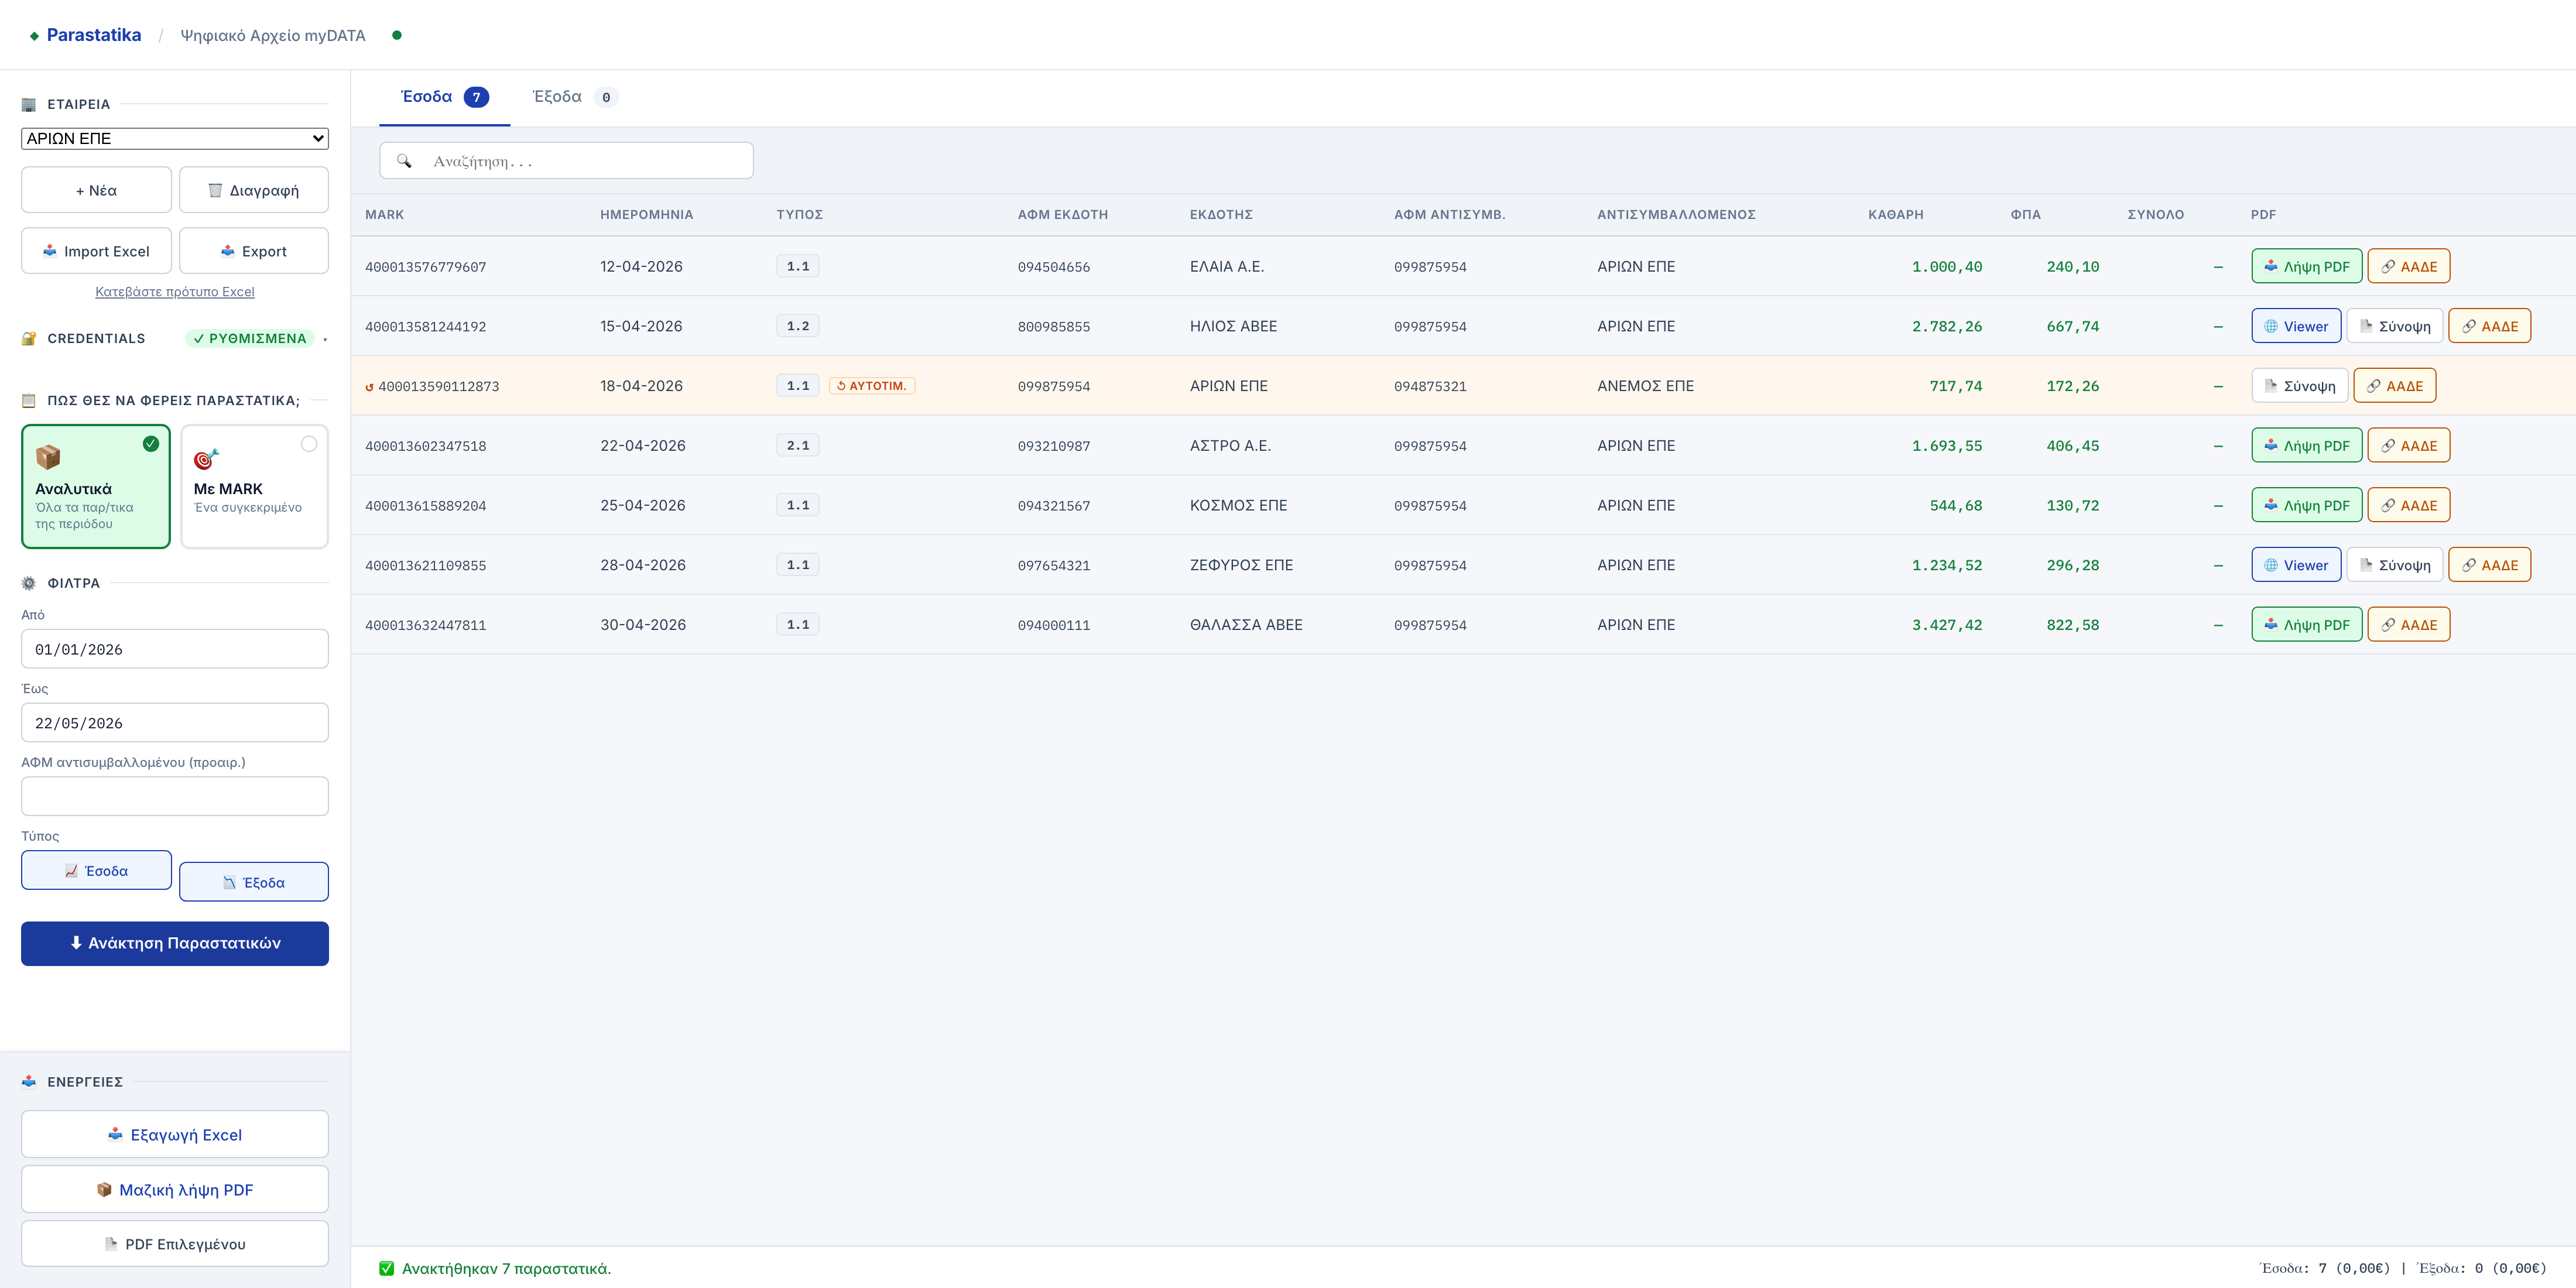Click the Διαγραφή trash button

click(x=254, y=190)
